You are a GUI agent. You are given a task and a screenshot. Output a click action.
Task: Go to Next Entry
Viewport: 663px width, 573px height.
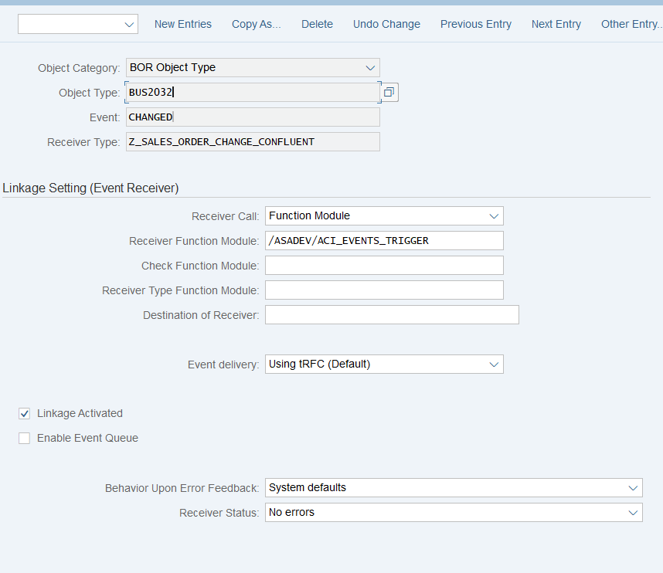tap(556, 24)
